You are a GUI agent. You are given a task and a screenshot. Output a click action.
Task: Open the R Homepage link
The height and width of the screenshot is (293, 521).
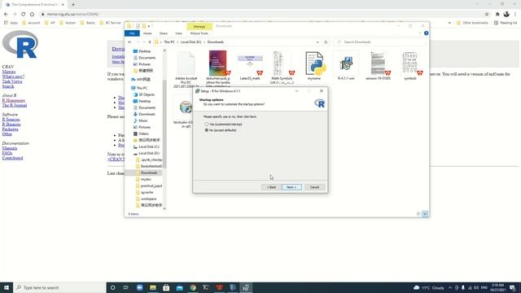(x=14, y=100)
